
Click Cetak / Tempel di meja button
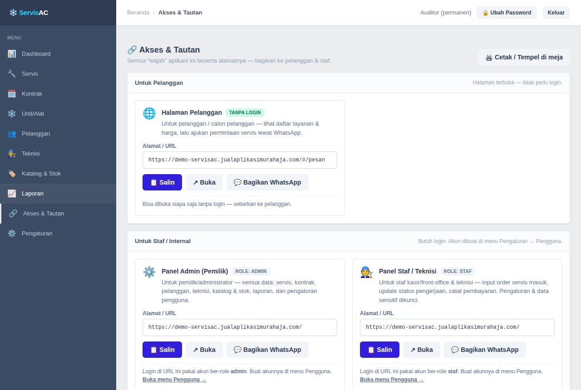point(524,57)
